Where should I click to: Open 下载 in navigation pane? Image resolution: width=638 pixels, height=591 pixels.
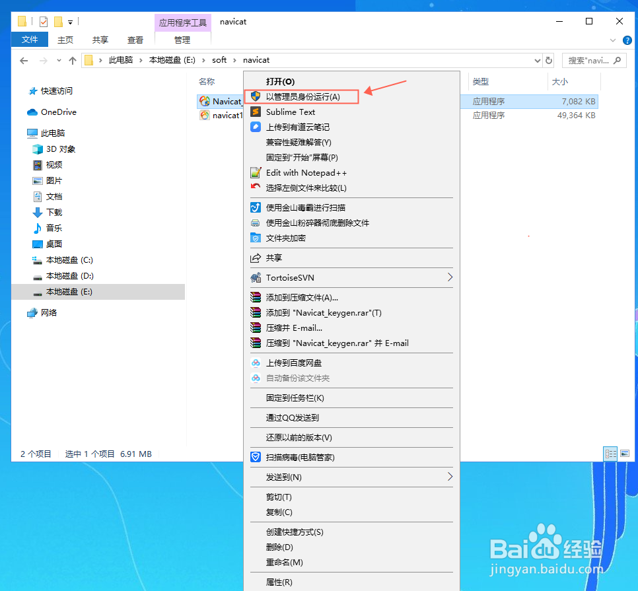54,213
